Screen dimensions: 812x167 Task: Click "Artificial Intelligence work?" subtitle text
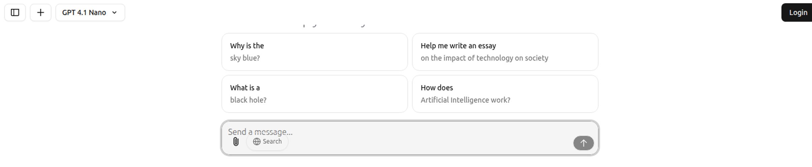tap(465, 100)
